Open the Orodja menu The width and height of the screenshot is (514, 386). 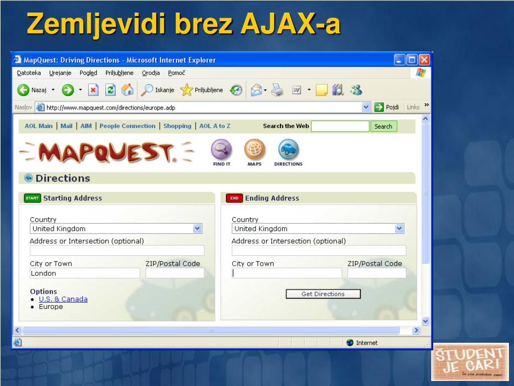[151, 73]
